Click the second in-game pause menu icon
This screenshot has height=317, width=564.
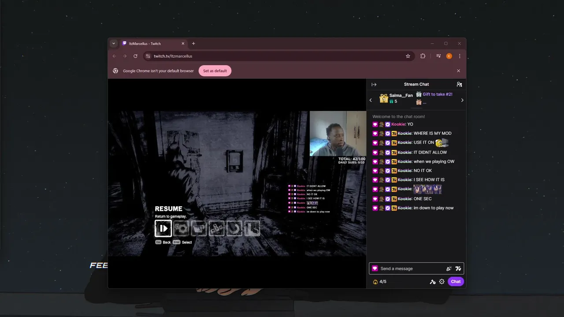181,229
